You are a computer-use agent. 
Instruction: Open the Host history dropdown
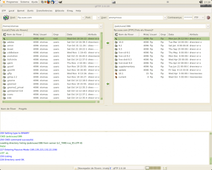pyautogui.click(x=83, y=17)
